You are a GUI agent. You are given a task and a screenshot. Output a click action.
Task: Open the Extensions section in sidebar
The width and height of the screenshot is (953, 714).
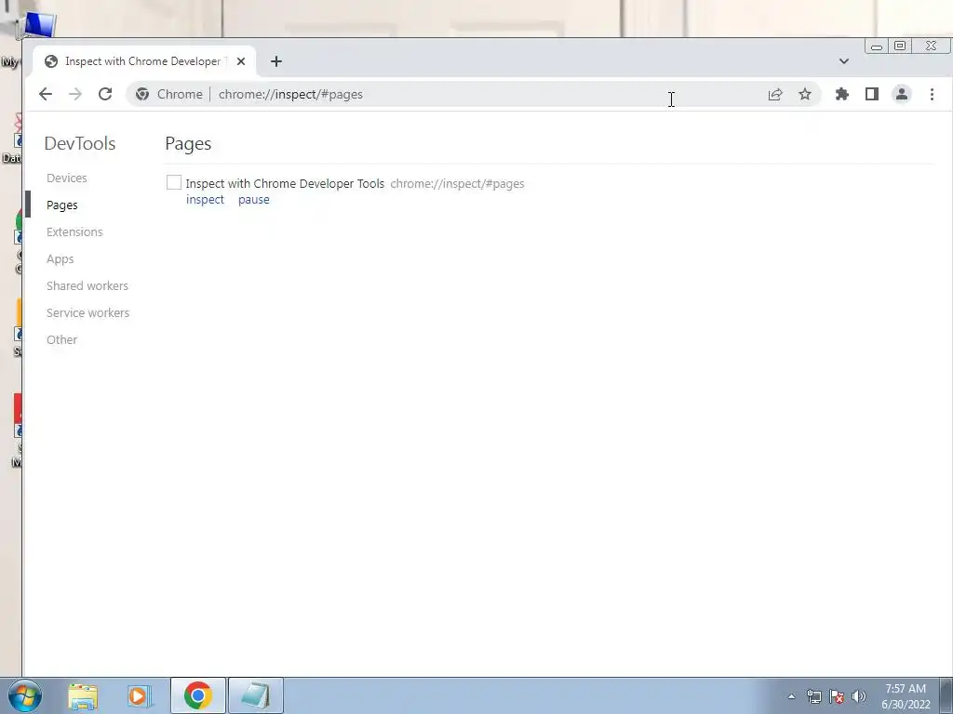[x=74, y=231]
